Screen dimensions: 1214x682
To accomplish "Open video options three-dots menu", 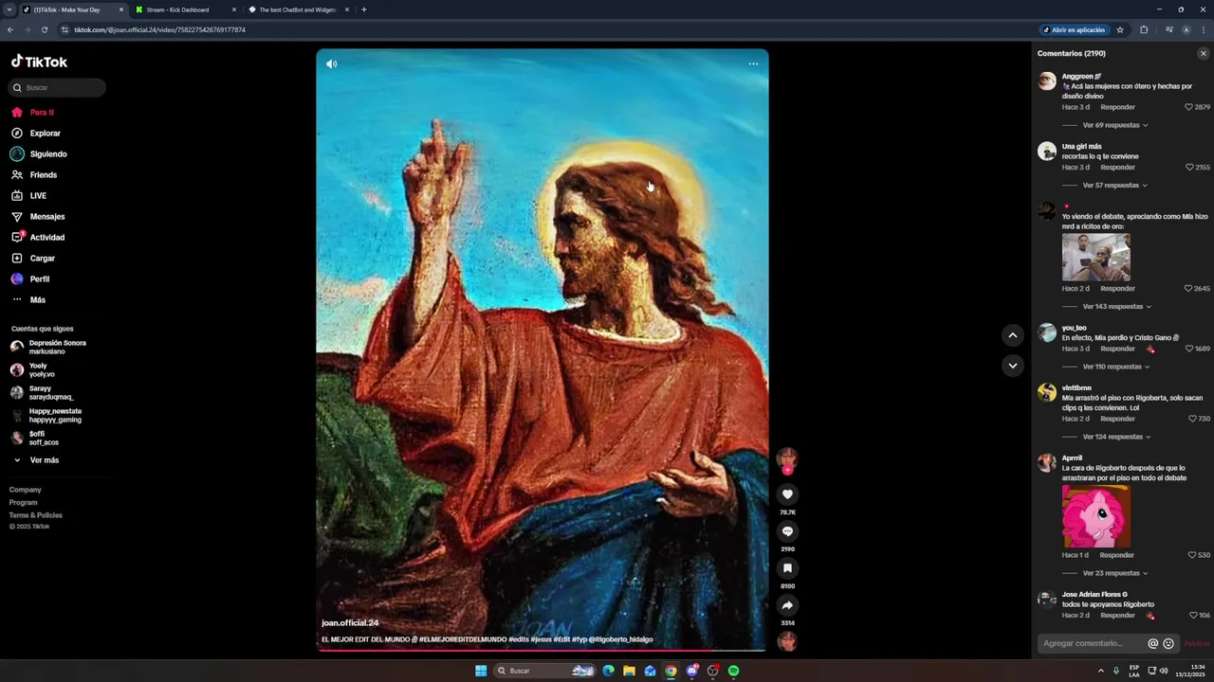I will click(753, 64).
